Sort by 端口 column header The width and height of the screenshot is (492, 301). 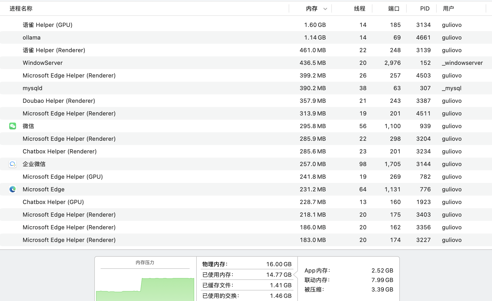394,9
